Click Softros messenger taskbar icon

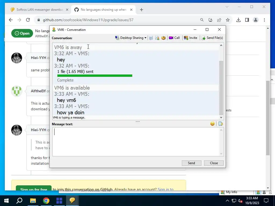point(72,201)
